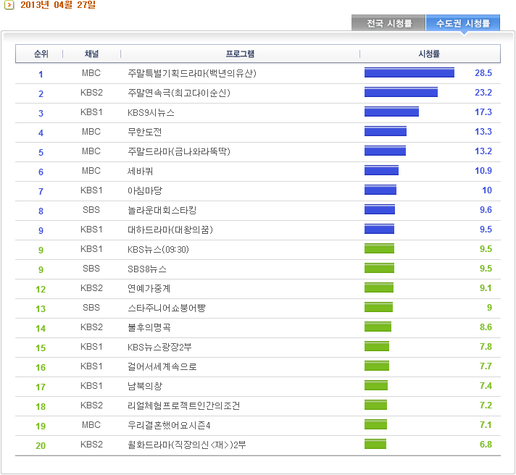
Task: Click the SBS channel in 놀라운대회스타킹 row
Action: [x=91, y=210]
